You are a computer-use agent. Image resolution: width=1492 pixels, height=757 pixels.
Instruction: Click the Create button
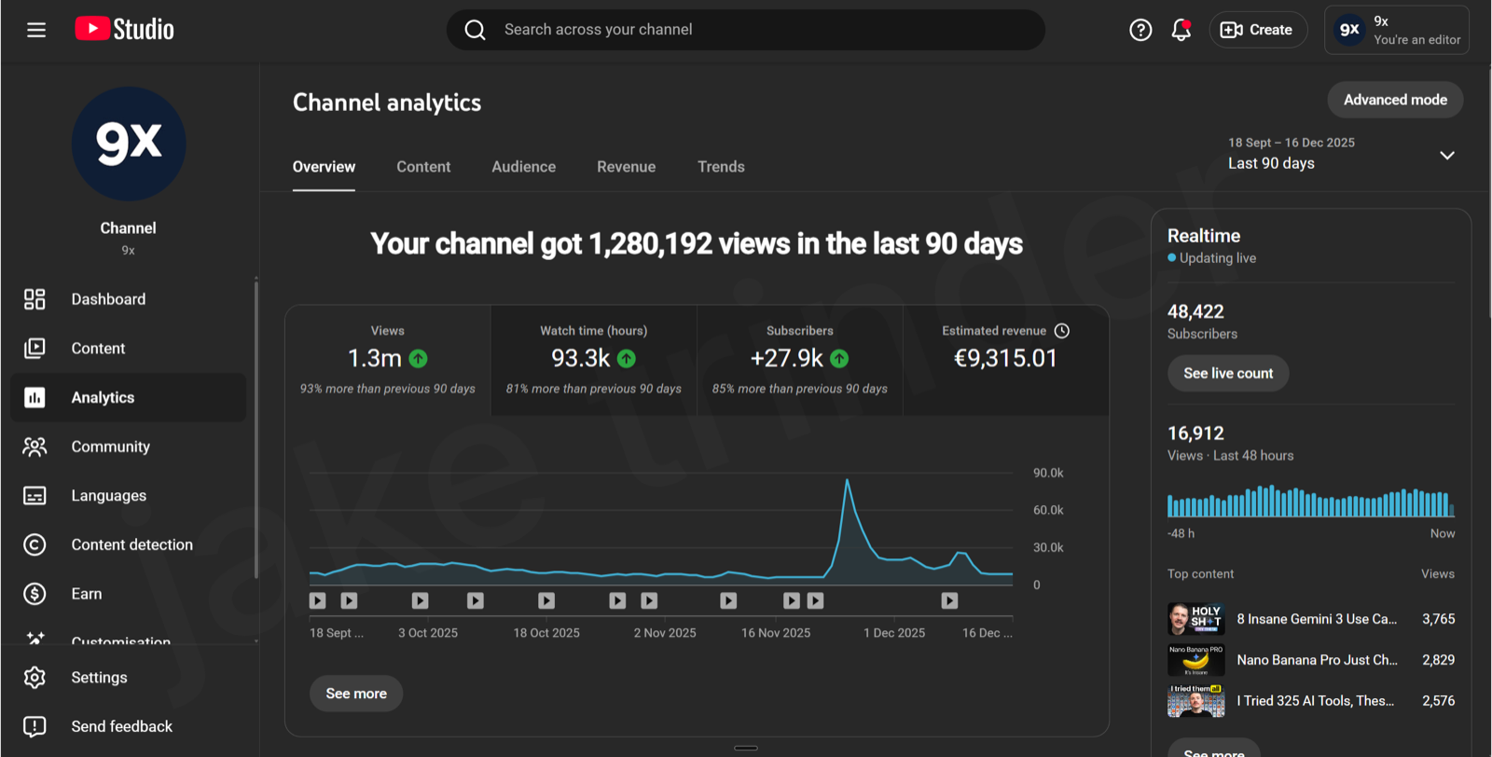1258,30
